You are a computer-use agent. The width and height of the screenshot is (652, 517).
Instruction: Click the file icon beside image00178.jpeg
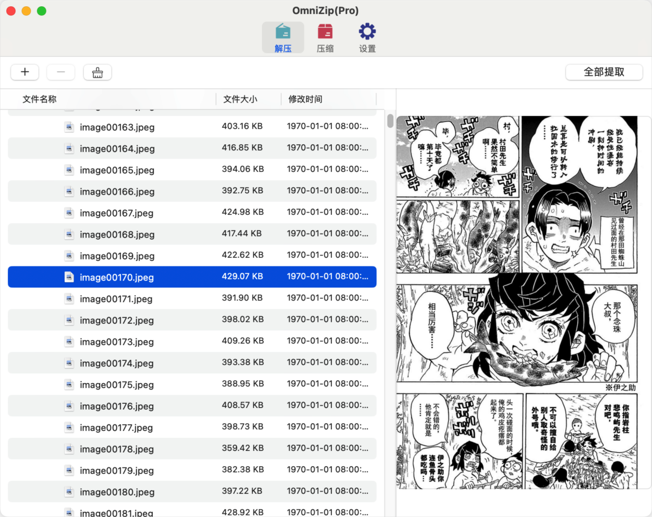(70, 449)
